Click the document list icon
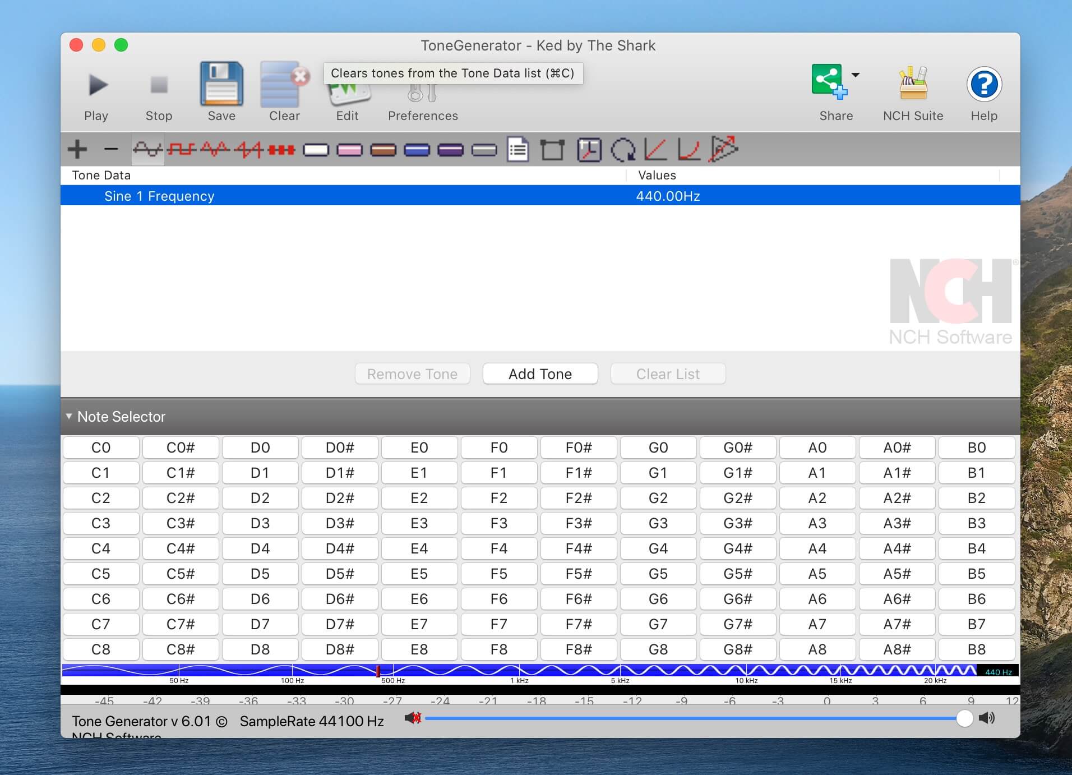 coord(517,150)
